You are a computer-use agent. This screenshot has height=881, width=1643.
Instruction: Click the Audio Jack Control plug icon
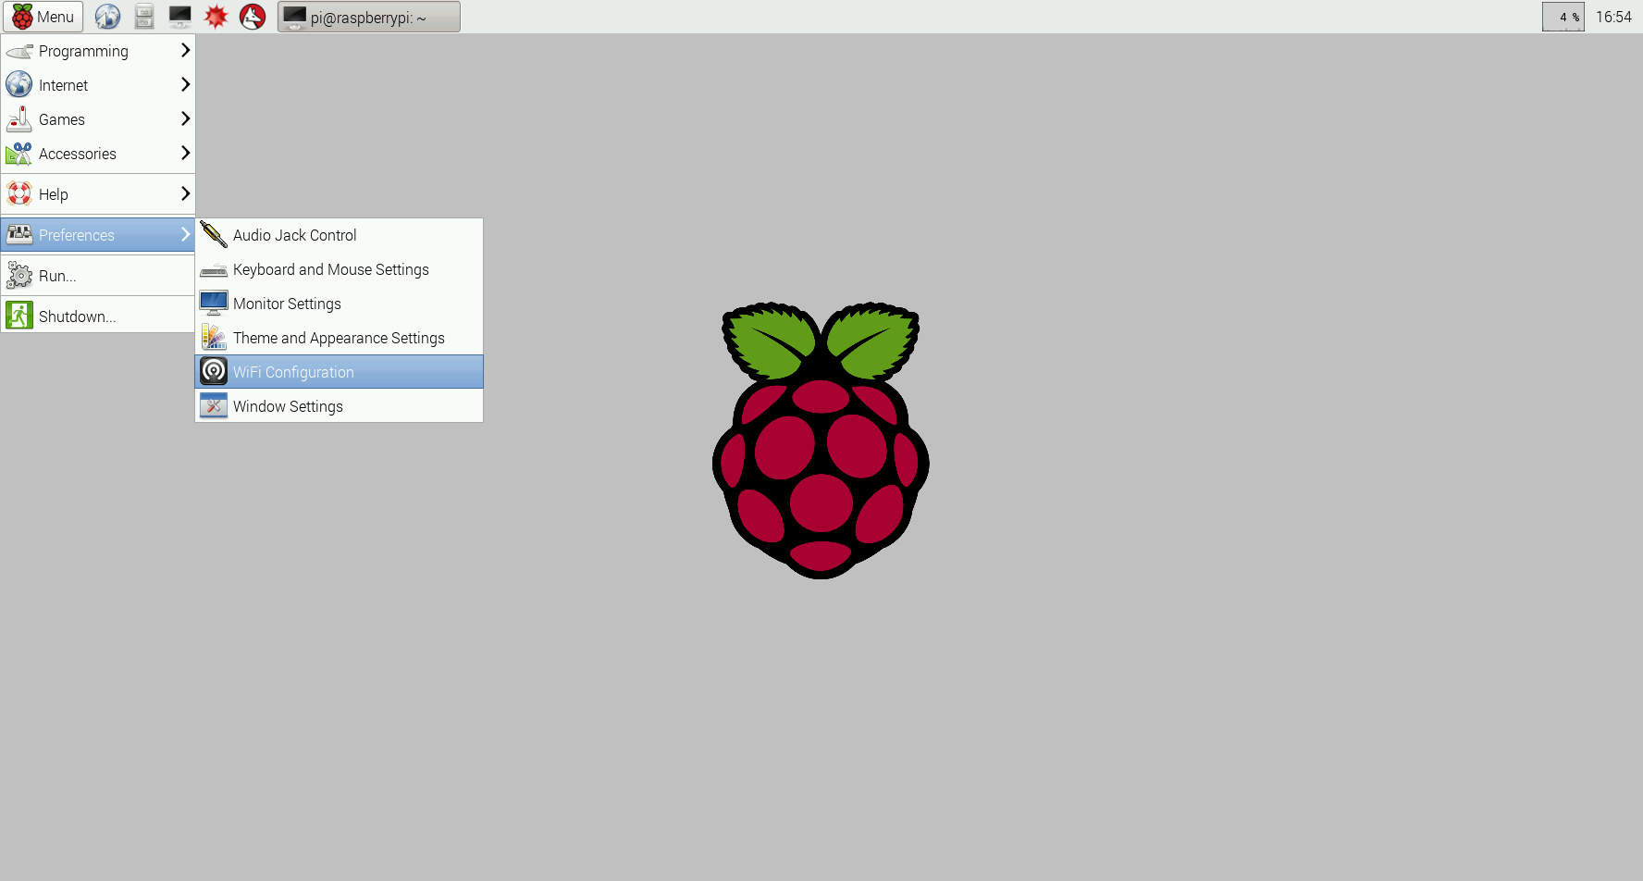click(214, 235)
